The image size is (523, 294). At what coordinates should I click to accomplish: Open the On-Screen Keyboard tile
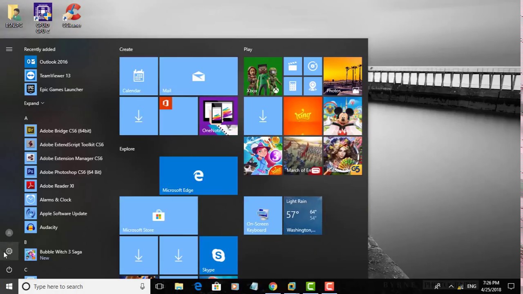coord(263,216)
